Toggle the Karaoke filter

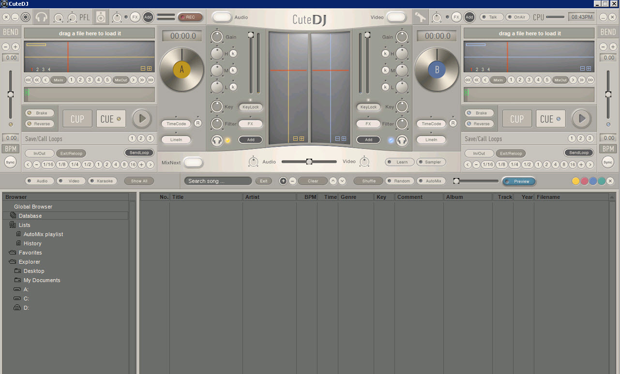point(102,181)
